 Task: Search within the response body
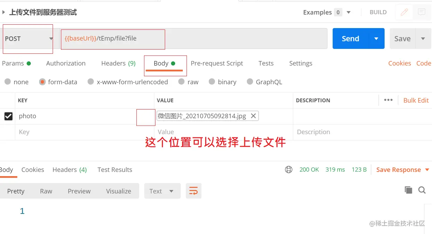[422, 190]
